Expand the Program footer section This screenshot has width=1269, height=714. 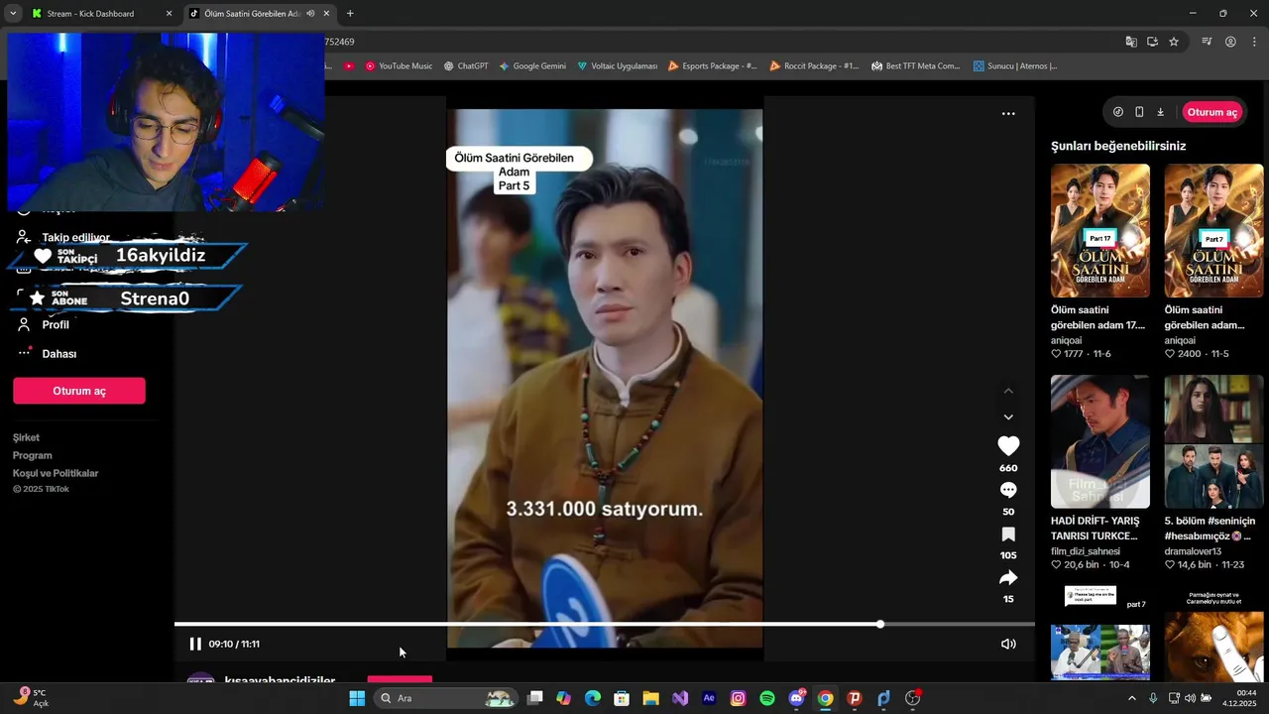coord(33,455)
